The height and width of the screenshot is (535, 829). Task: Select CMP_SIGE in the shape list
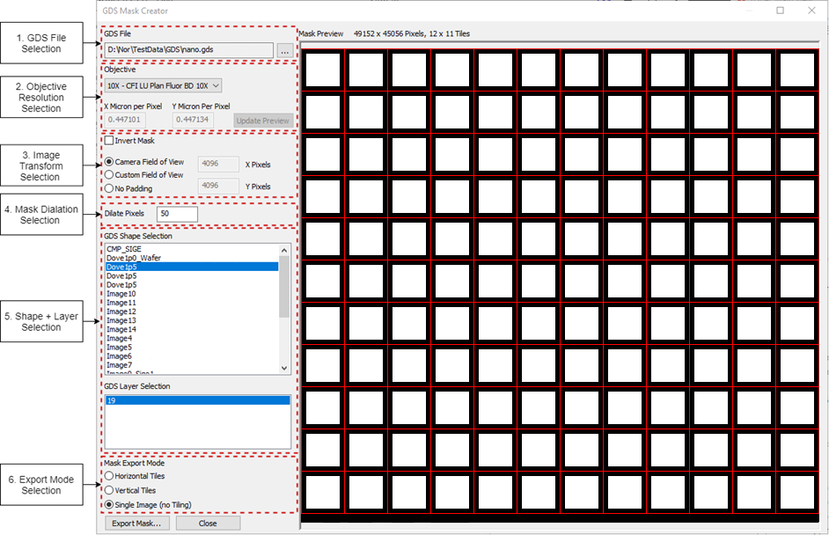point(124,249)
